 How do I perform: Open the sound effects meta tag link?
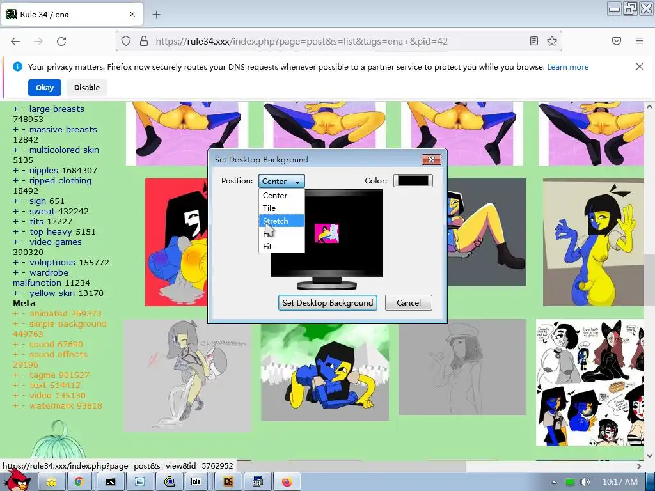(x=58, y=354)
